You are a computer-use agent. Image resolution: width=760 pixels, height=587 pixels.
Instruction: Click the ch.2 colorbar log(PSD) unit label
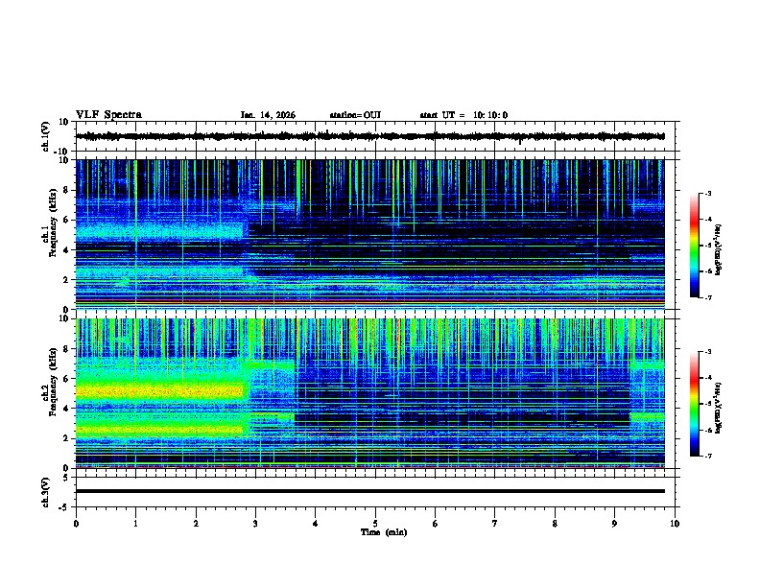click(x=719, y=408)
